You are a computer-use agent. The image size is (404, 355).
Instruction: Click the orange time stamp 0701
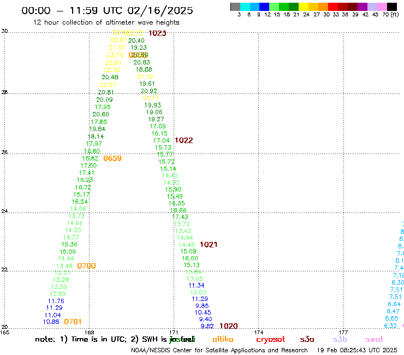[73, 322]
